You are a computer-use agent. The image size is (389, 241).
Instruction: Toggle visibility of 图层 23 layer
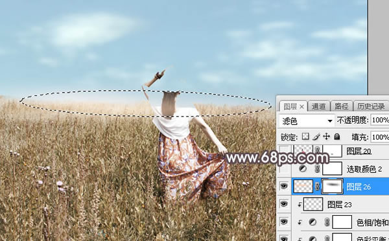click(284, 204)
